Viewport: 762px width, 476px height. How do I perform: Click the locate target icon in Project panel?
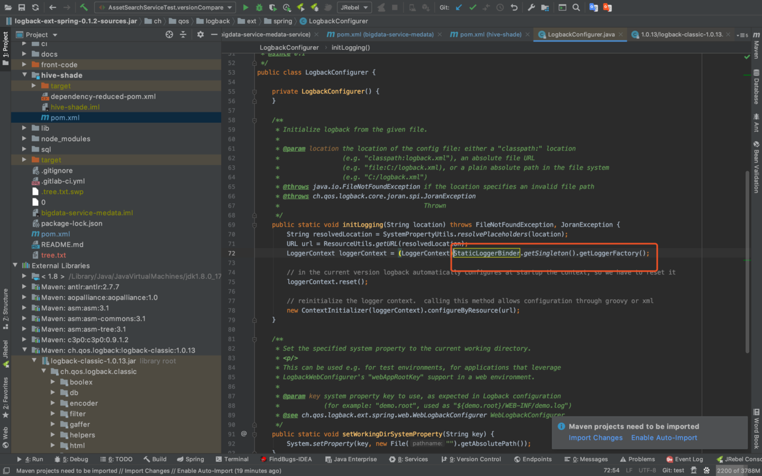coord(169,34)
